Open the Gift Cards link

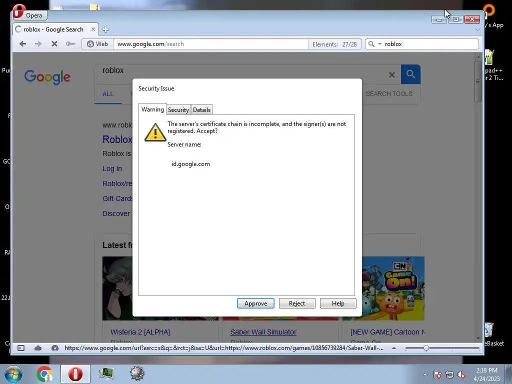tap(117, 198)
